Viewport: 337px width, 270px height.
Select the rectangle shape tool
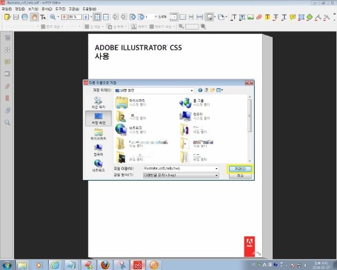point(301,17)
